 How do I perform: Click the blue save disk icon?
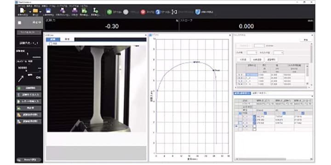[x=48, y=11]
